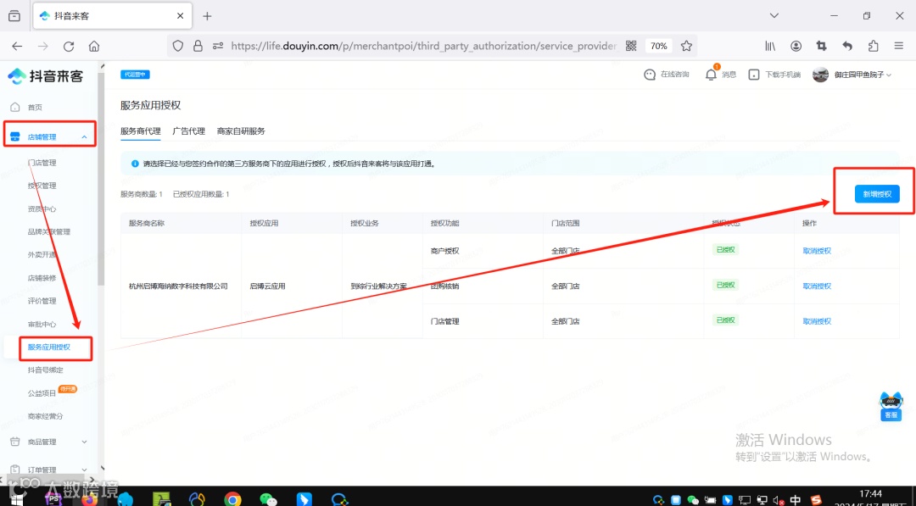The image size is (916, 506).
Task: Click 取消授权 for the 门店管理 row
Action: point(817,321)
